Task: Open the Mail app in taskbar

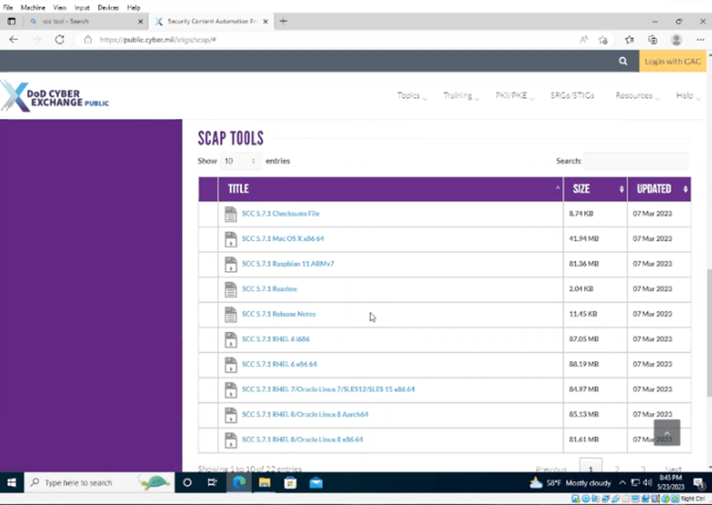Action: coord(315,483)
